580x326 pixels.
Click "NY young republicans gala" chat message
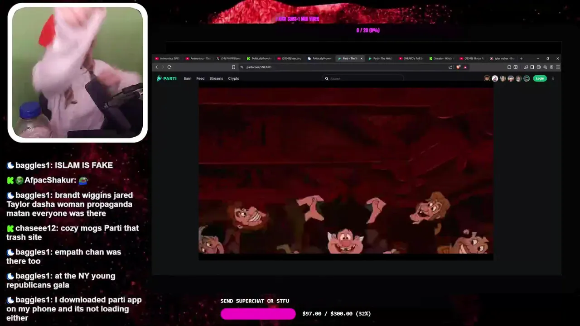point(61,280)
